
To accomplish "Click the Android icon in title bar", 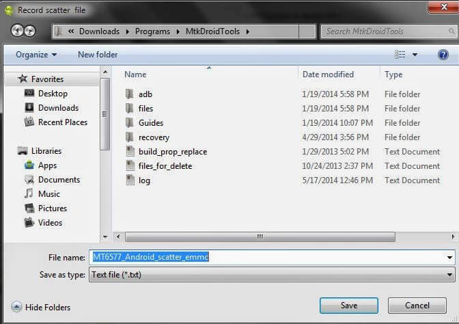I will pyautogui.click(x=9, y=10).
